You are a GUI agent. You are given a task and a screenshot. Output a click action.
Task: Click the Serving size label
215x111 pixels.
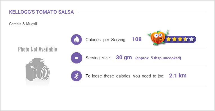coord(98,58)
